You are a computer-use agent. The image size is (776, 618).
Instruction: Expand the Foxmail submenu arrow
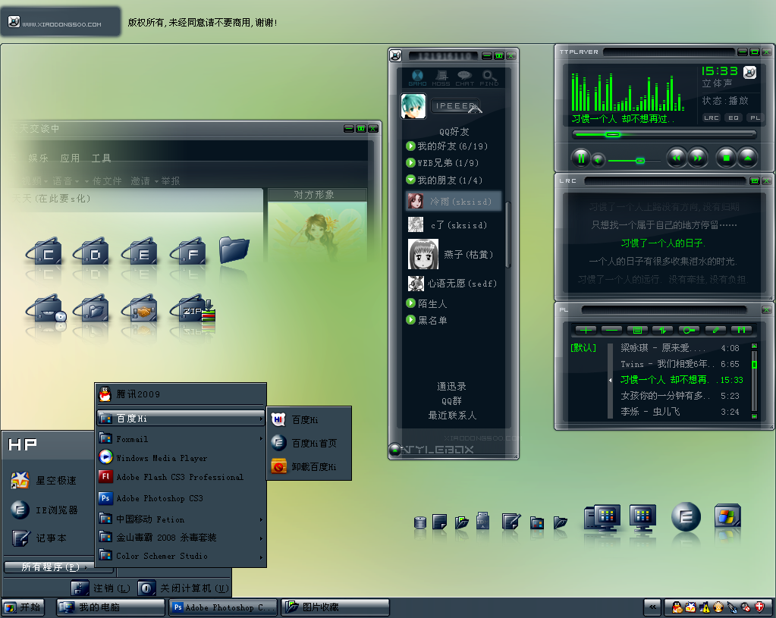point(261,439)
